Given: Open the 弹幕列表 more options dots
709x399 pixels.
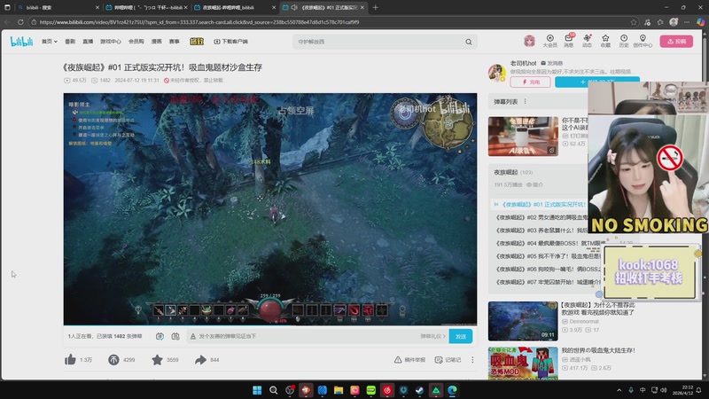Looking at the screenshot, I should (525, 101).
